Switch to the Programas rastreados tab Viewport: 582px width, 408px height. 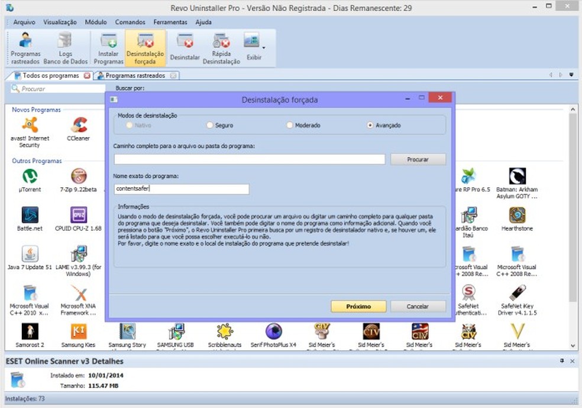(x=134, y=75)
